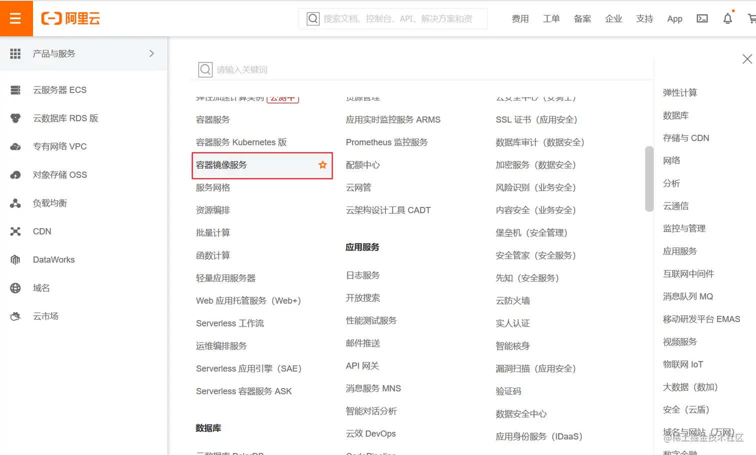Image resolution: width=756 pixels, height=455 pixels.
Task: Jump to 数据库 category in right index
Action: pos(675,115)
